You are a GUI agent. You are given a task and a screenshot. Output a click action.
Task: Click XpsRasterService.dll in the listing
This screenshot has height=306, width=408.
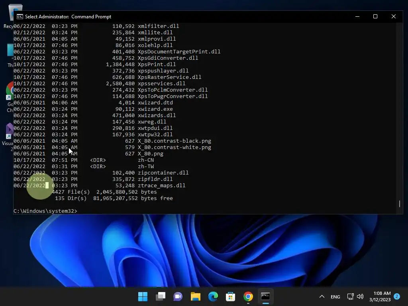pyautogui.click(x=169, y=77)
